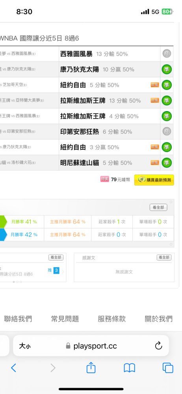Open 服務條款 footer link
The height and width of the screenshot is (394, 182).
click(x=111, y=319)
